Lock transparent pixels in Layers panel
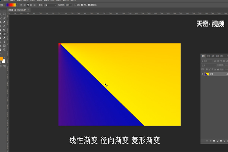This screenshot has width=228, height=152. click(x=207, y=70)
